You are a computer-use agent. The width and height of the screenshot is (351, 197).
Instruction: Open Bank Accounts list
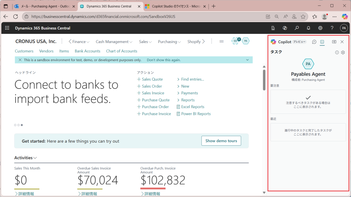pyautogui.click(x=87, y=51)
